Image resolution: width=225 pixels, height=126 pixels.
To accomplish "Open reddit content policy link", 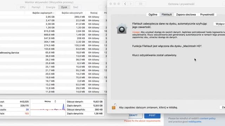I will point(208,118).
